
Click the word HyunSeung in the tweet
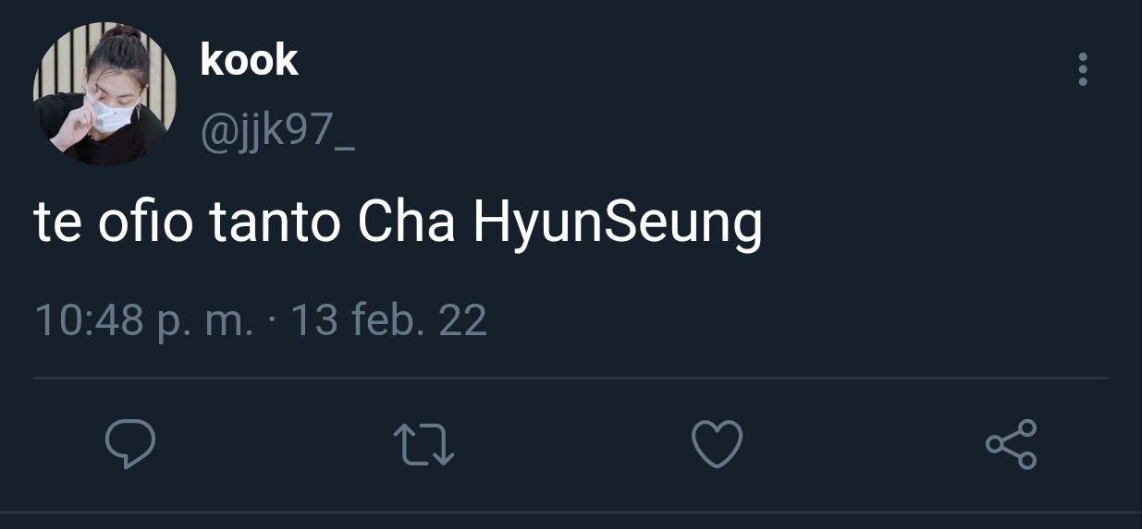click(x=618, y=226)
